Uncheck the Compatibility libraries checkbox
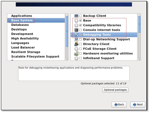The image size is (150, 113). pos(80,25)
